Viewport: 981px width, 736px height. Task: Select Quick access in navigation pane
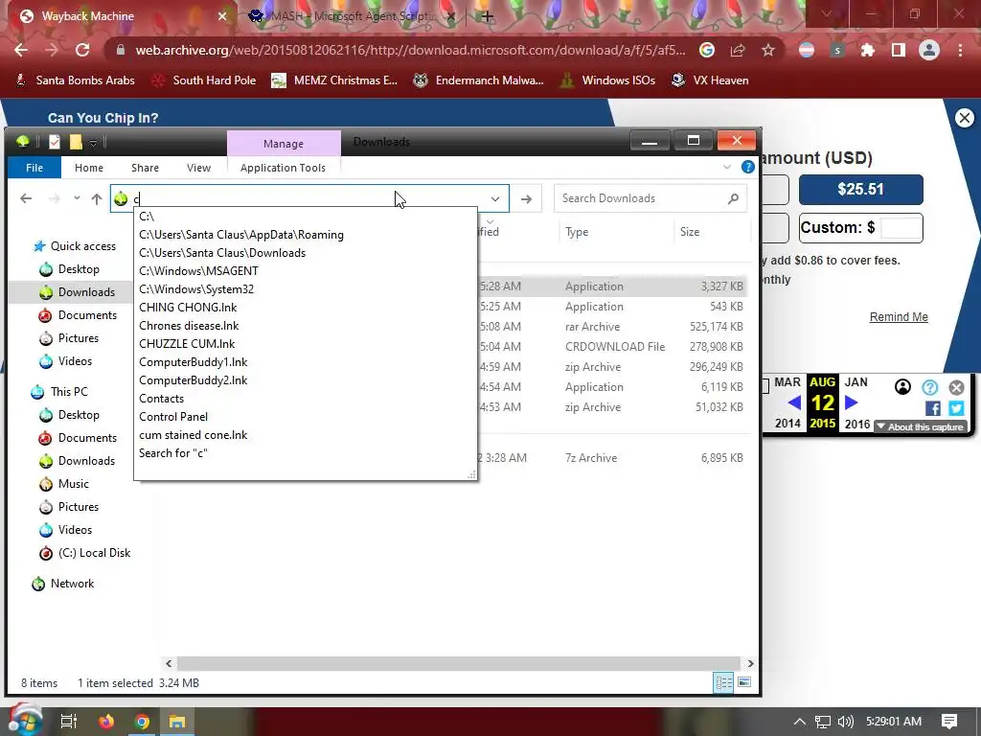click(x=82, y=246)
